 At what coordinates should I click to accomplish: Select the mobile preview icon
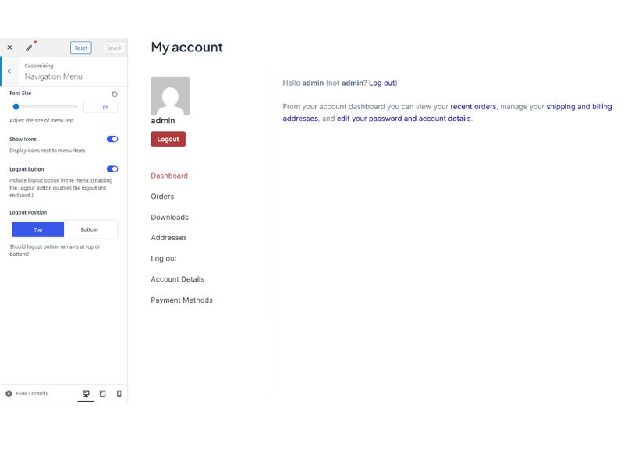tap(119, 393)
